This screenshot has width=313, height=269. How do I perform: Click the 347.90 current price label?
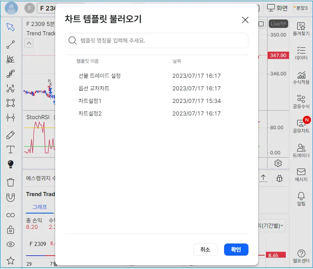pos(278,55)
